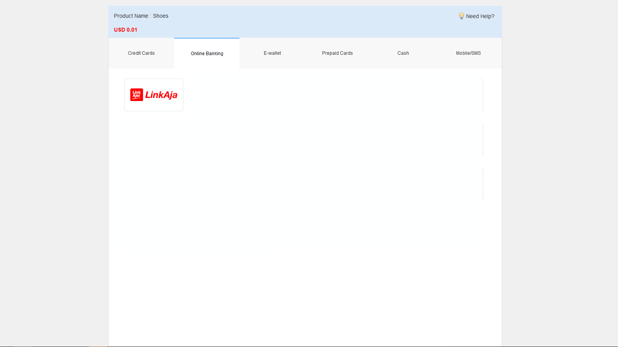Screen dimensions: 618x347
Task: Open the Mobile/SMS tab
Action: pos(469,53)
